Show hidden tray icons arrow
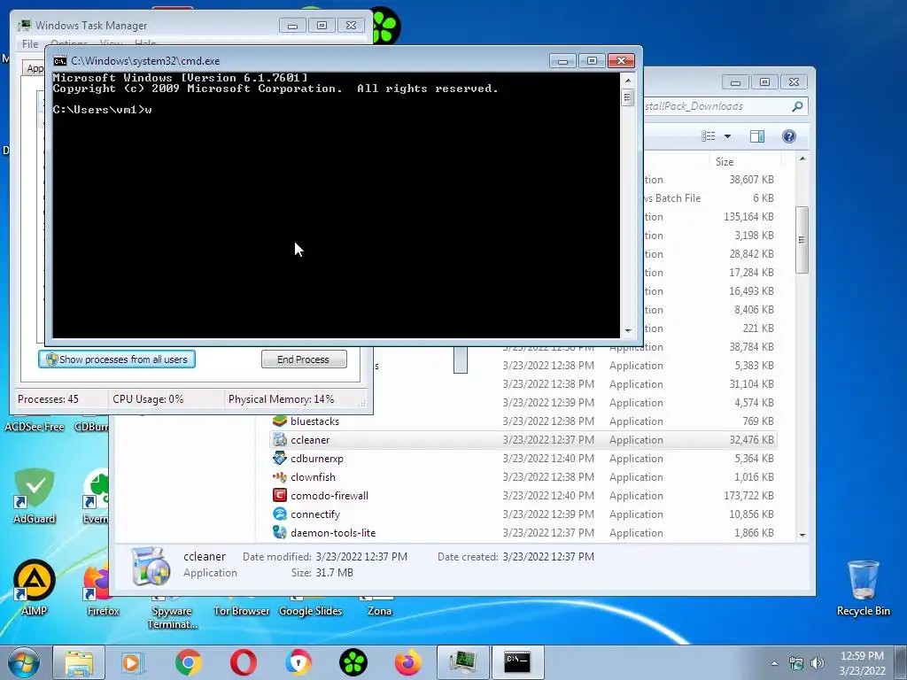This screenshot has width=907, height=680. click(774, 664)
